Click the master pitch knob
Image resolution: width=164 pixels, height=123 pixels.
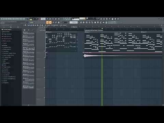pos(27,22)
